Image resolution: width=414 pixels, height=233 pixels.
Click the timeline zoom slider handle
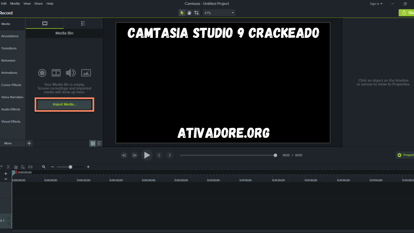(x=70, y=167)
